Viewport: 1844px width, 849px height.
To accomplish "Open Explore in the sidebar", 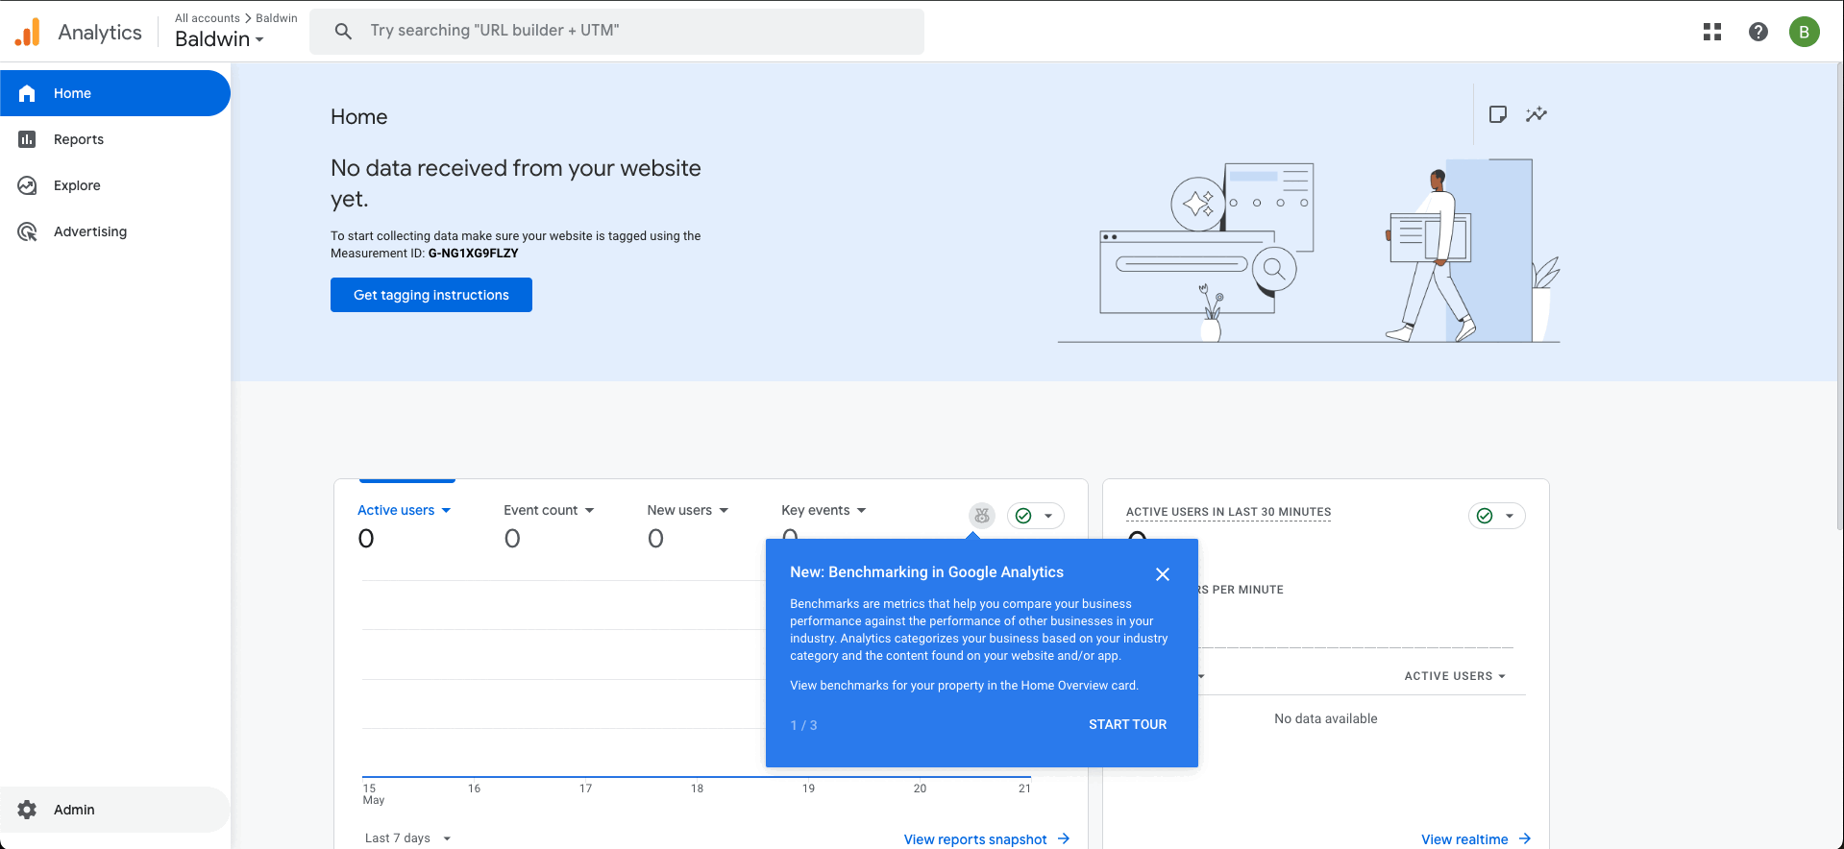I will point(77,185).
